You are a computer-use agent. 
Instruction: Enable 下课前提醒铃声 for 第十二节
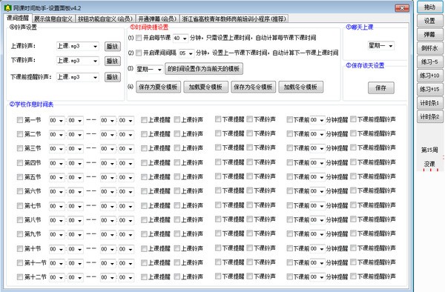(353, 276)
